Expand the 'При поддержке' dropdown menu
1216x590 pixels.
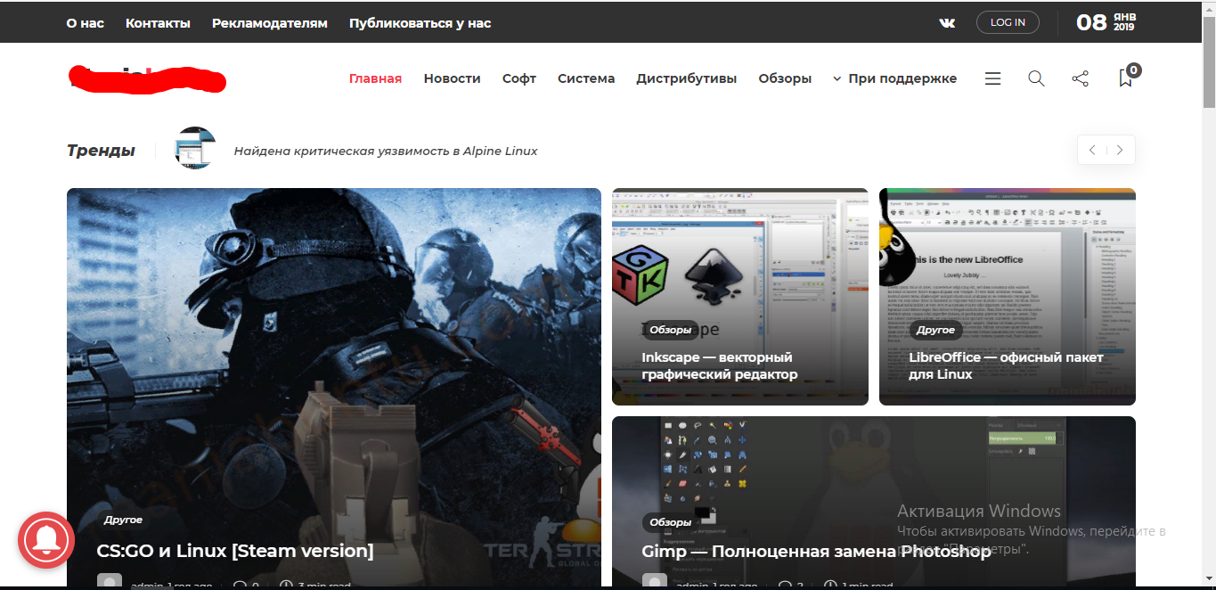pyautogui.click(x=894, y=78)
